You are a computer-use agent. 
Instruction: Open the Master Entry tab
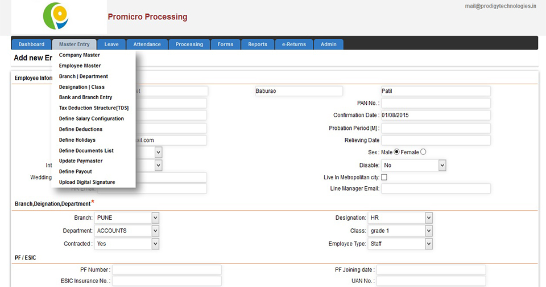74,44
